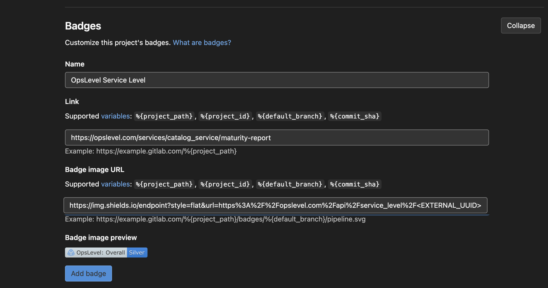The height and width of the screenshot is (288, 548).
Task: Click %{default_branch} variable under Link
Action: pyautogui.click(x=290, y=116)
